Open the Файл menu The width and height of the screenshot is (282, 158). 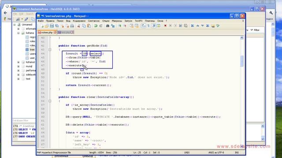tap(41, 21)
